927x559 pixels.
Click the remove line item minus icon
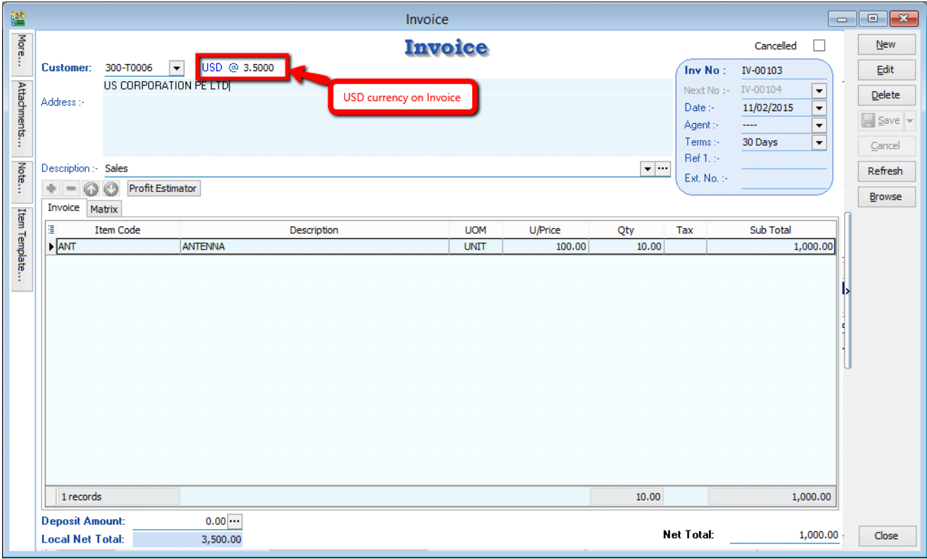70,188
